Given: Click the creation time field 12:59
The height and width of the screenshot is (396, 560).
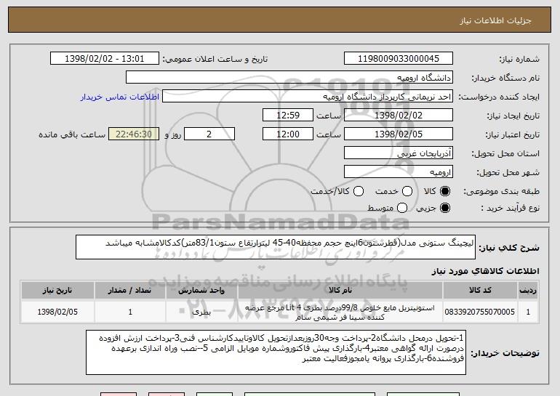Looking at the screenshot, I should (x=288, y=116).
